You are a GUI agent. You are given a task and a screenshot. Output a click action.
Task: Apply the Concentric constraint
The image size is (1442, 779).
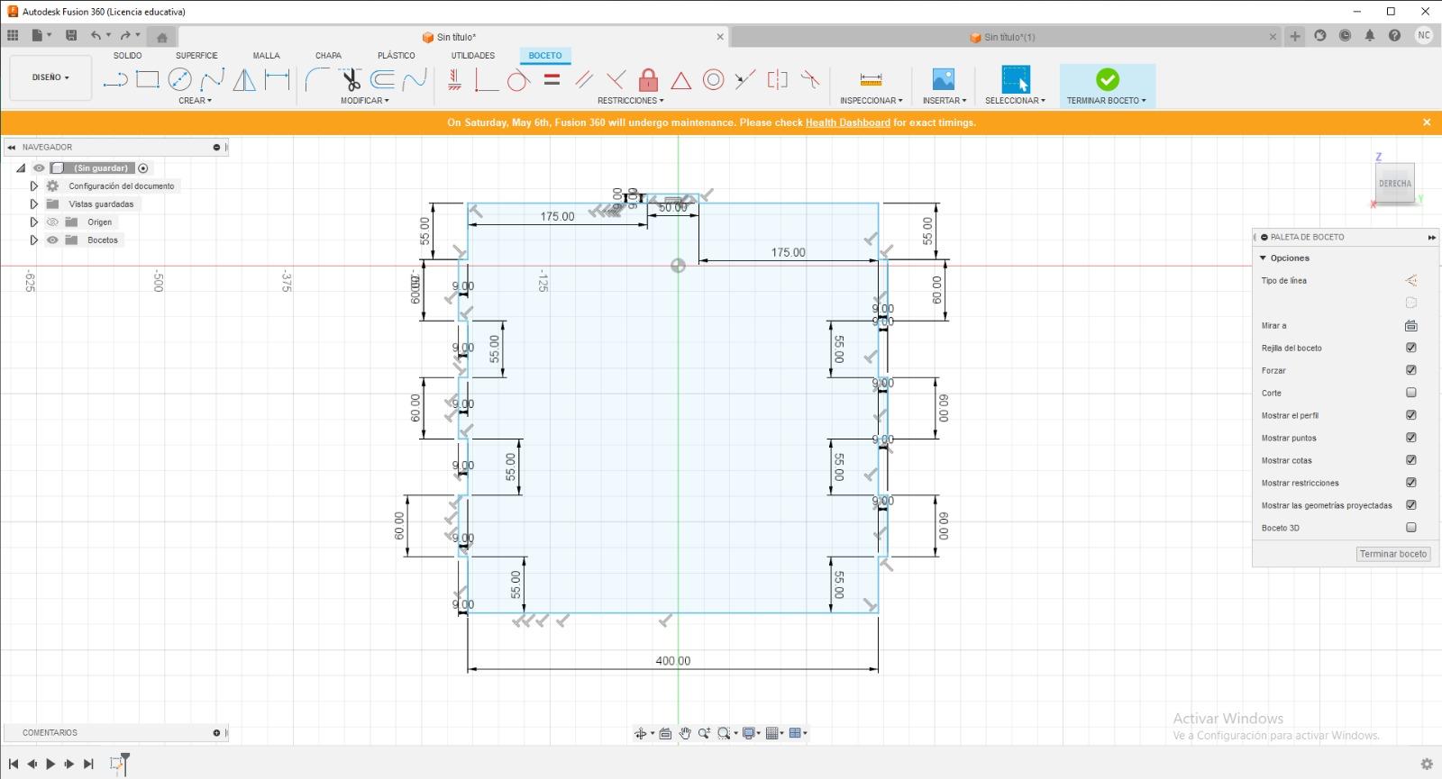713,80
